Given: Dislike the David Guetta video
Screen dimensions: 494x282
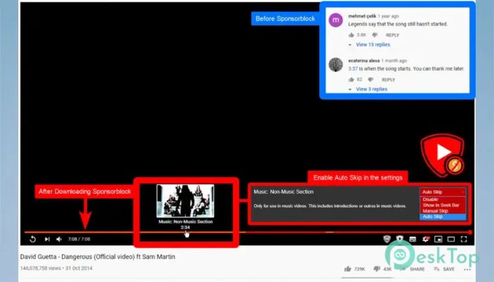Looking at the screenshot, I should [376, 269].
